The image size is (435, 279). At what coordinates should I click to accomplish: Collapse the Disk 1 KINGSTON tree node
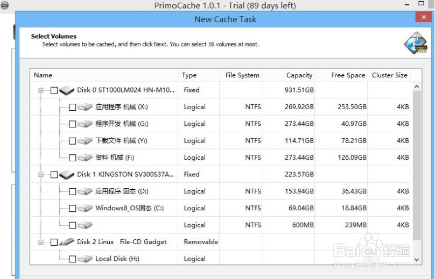(x=41, y=175)
